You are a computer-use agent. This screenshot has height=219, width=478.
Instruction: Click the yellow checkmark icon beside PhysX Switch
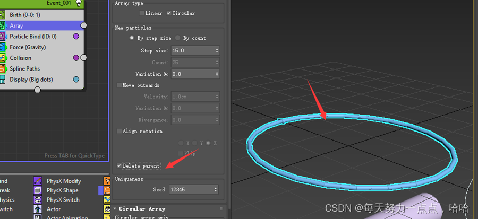(x=107, y=200)
